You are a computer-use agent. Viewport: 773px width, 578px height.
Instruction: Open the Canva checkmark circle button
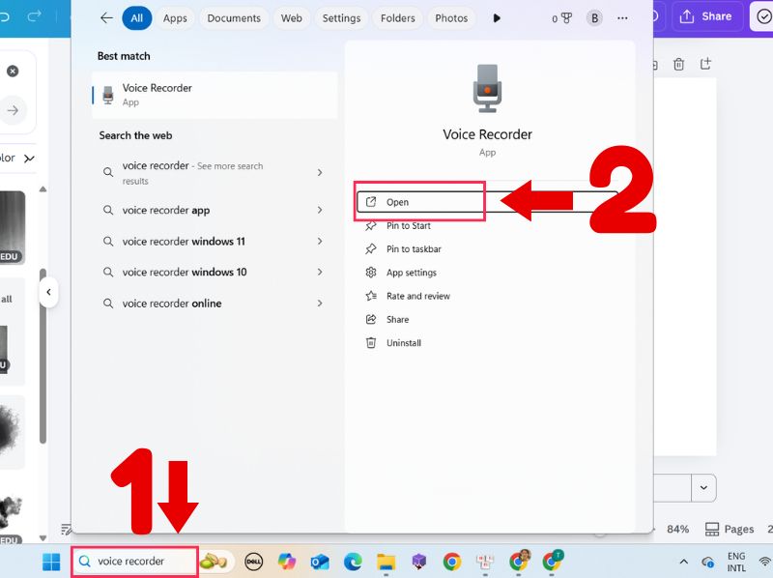tap(763, 17)
